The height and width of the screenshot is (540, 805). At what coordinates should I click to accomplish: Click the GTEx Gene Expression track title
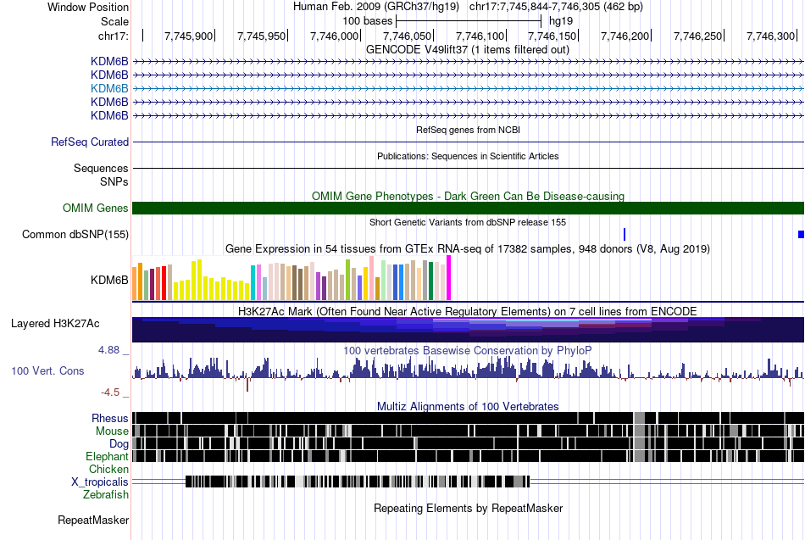tap(468, 249)
